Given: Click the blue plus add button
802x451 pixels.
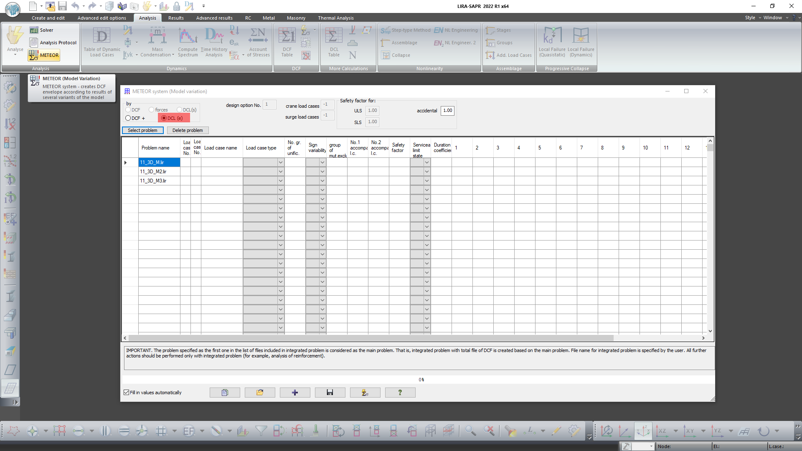Looking at the screenshot, I should 295,393.
